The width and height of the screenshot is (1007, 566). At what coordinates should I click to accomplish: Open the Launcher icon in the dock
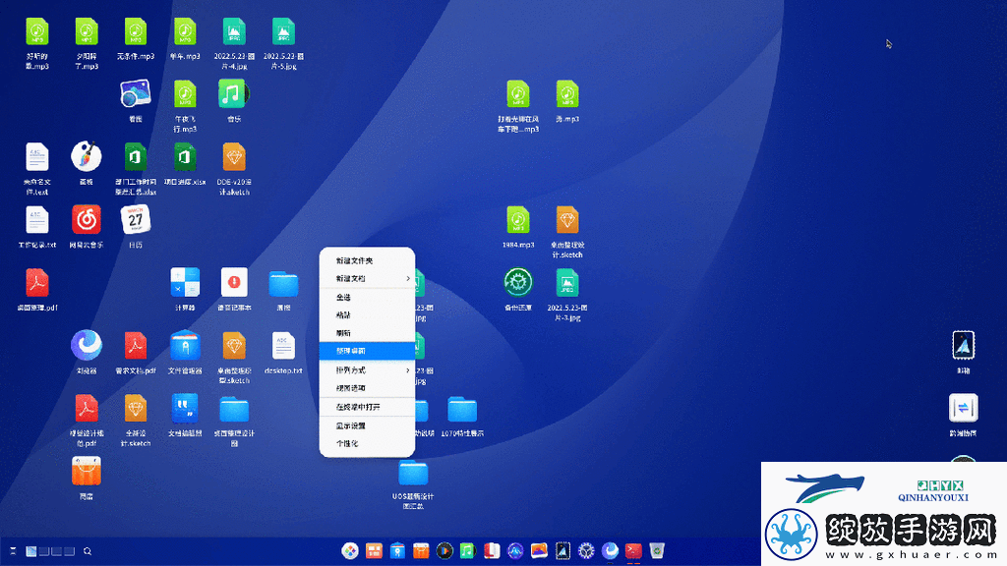coord(350,550)
